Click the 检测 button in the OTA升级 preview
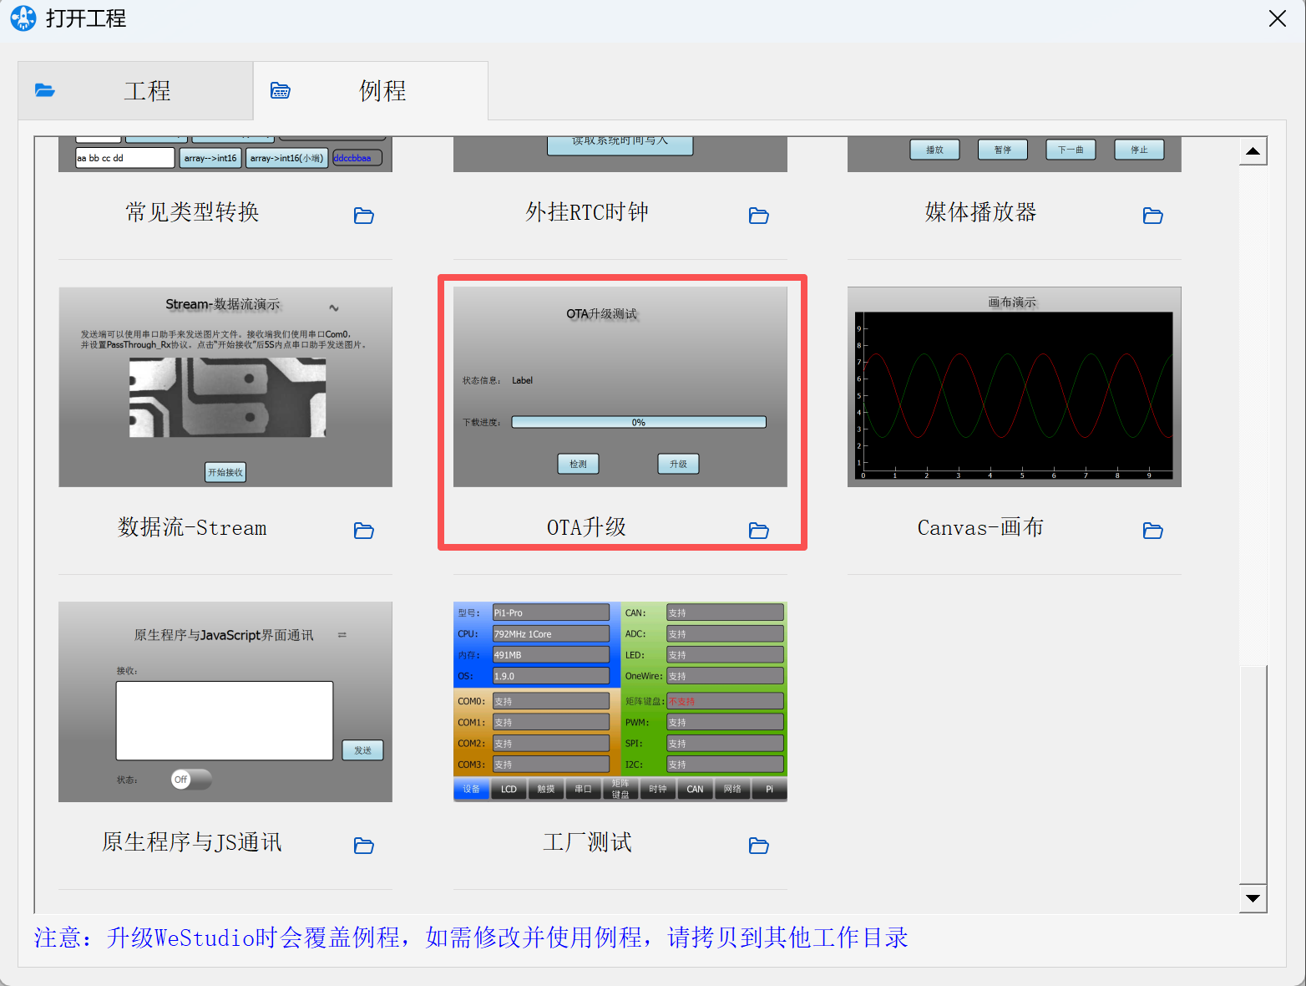 tap(578, 464)
